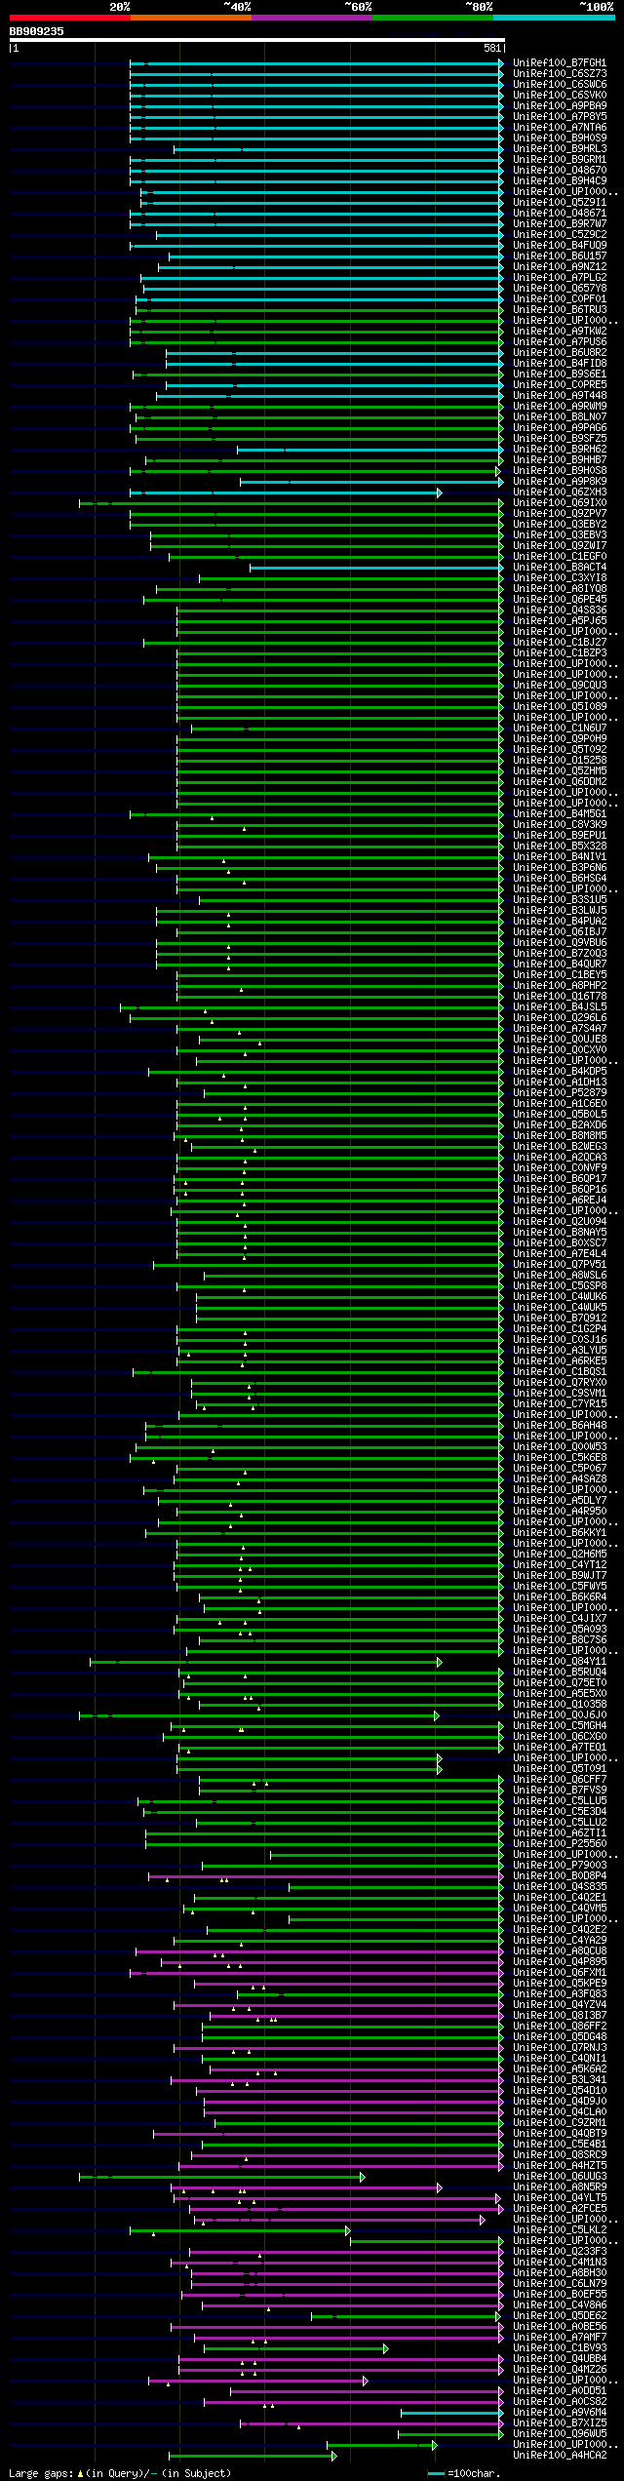The height and width of the screenshot is (2481, 624).
Task: Click the green alignment bar for UniRef100_P52879
Action: [x=353, y=1093]
